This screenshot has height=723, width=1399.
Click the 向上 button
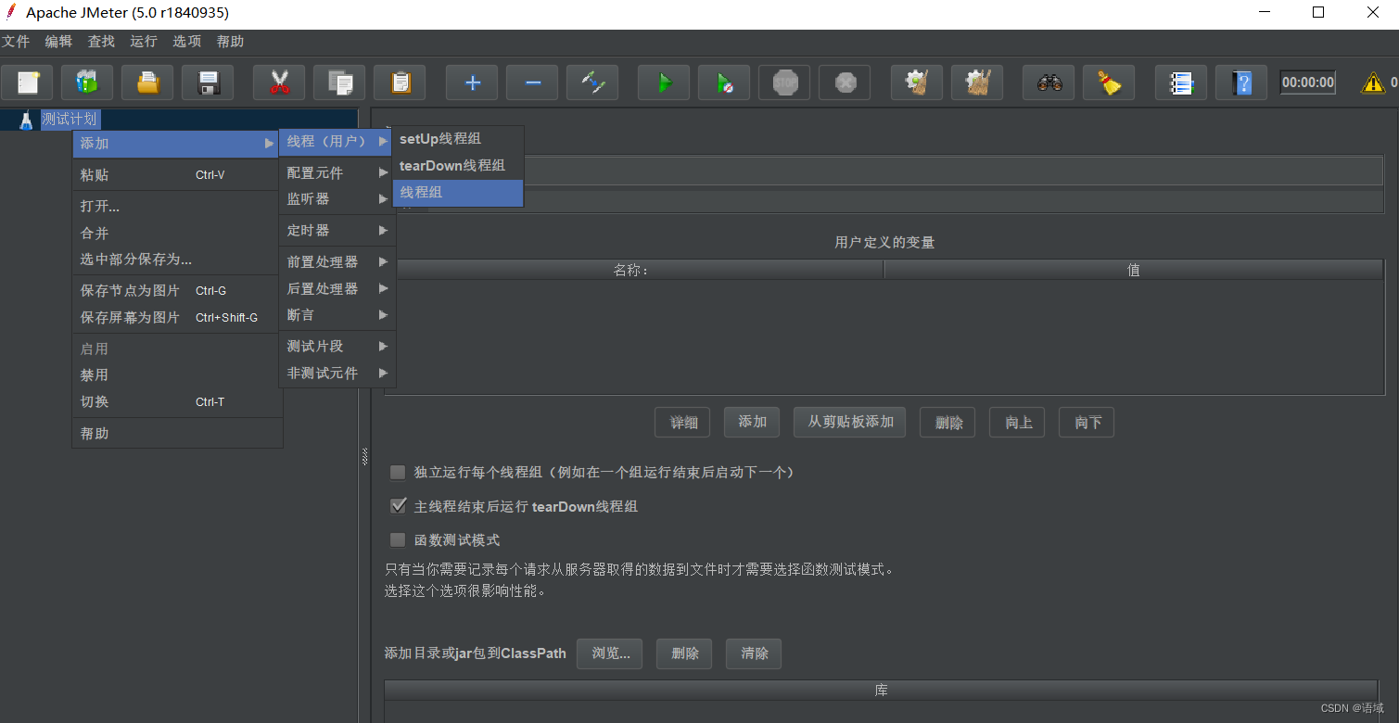tap(1017, 423)
